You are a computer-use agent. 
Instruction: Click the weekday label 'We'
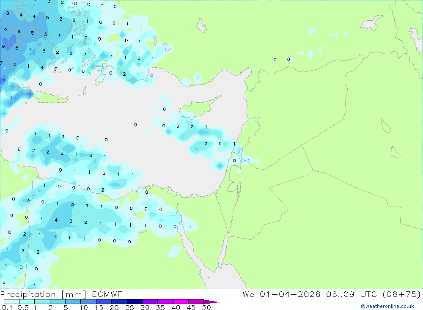[x=248, y=294]
